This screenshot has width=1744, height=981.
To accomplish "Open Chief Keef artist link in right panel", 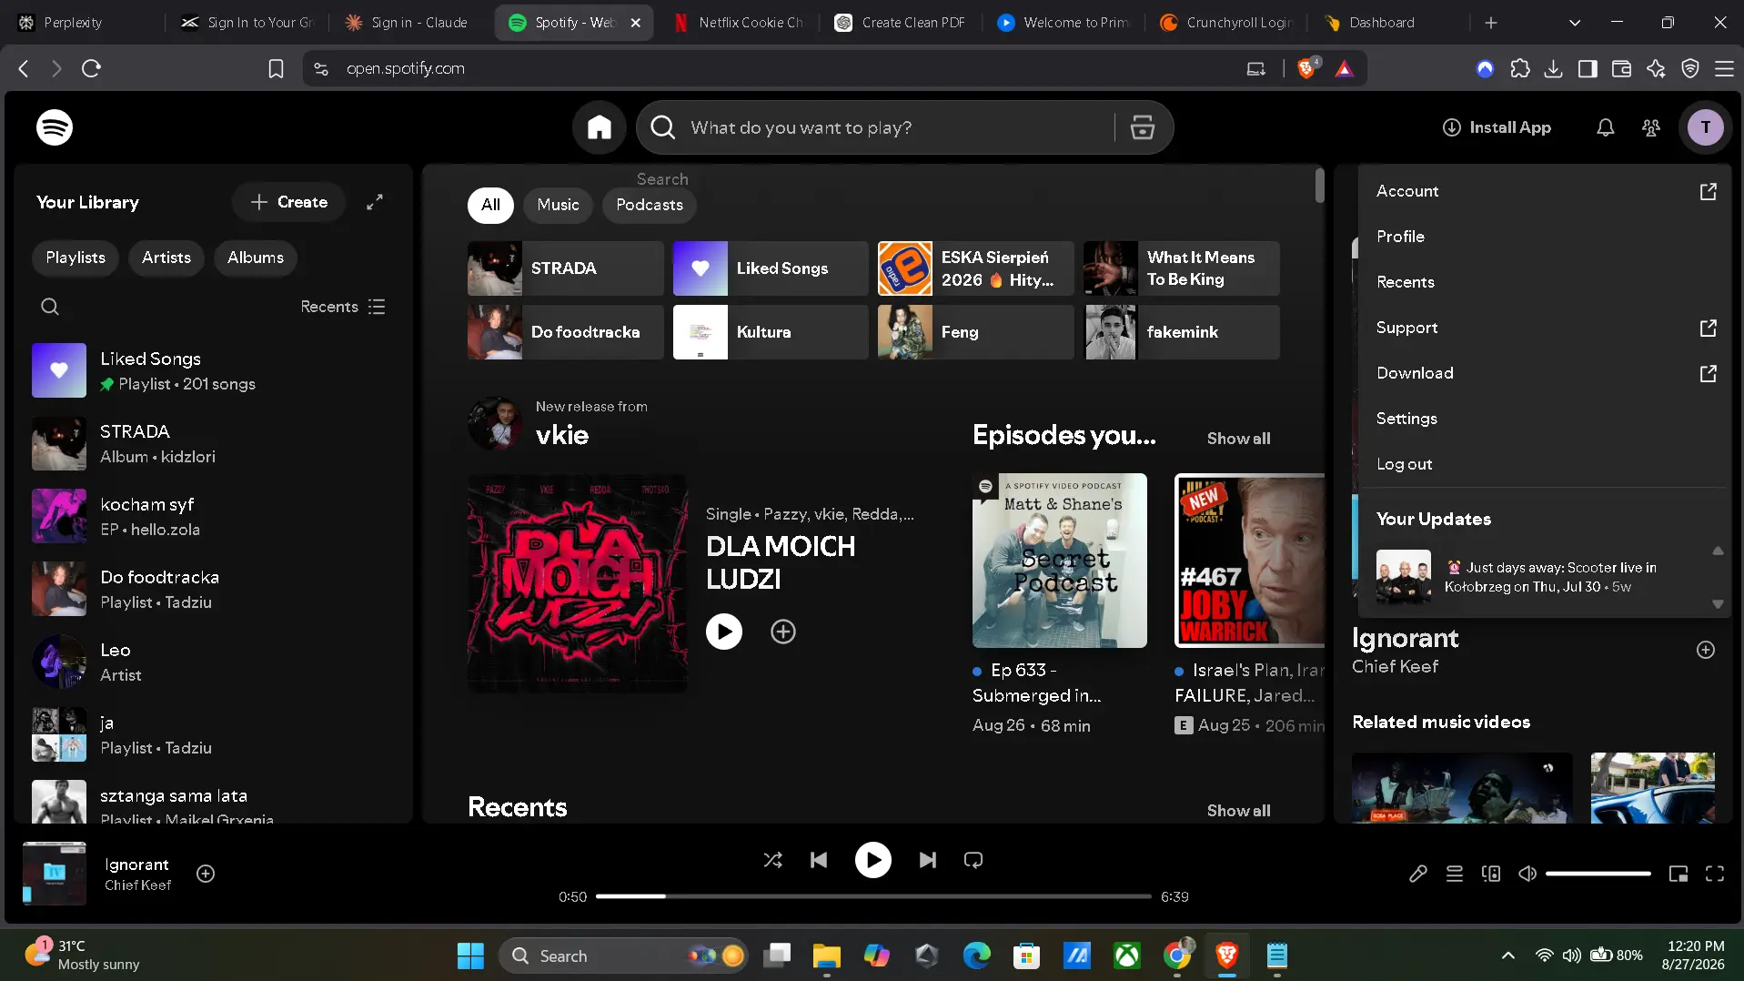I will 1395,667.
